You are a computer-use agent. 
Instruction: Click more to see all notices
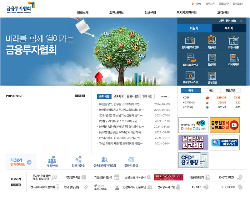point(165,96)
